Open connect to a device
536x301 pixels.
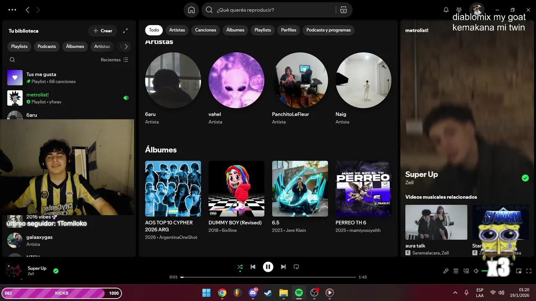[466, 271]
